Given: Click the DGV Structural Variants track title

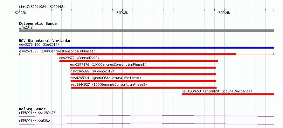Looking at the screenshot, I should pos(45,41).
